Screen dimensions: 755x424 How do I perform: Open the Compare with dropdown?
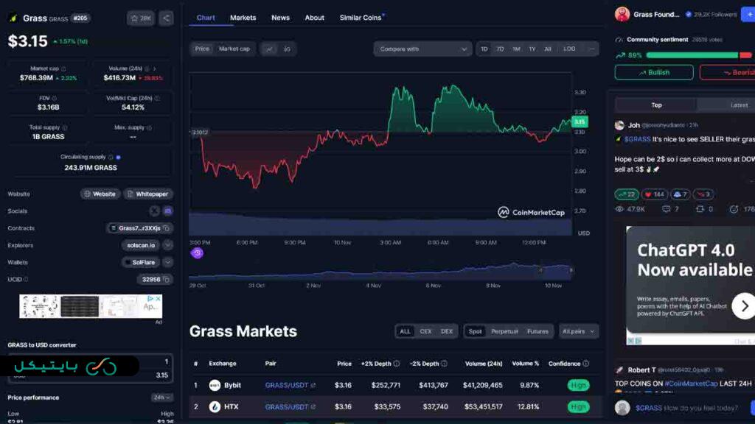point(420,48)
